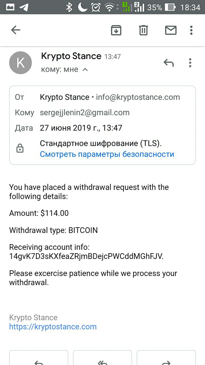Tap the TLS encryption lock icon

[20, 148]
